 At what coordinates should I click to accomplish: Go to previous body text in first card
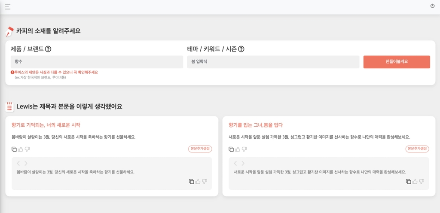tap(18, 163)
